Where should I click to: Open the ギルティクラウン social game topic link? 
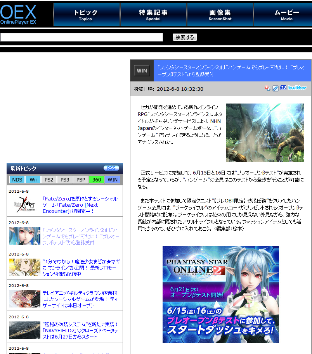(x=80, y=299)
